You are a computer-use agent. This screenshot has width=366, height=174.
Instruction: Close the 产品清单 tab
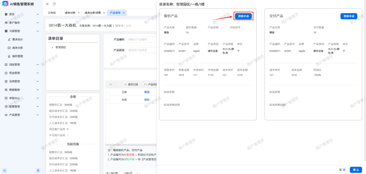click(x=124, y=13)
